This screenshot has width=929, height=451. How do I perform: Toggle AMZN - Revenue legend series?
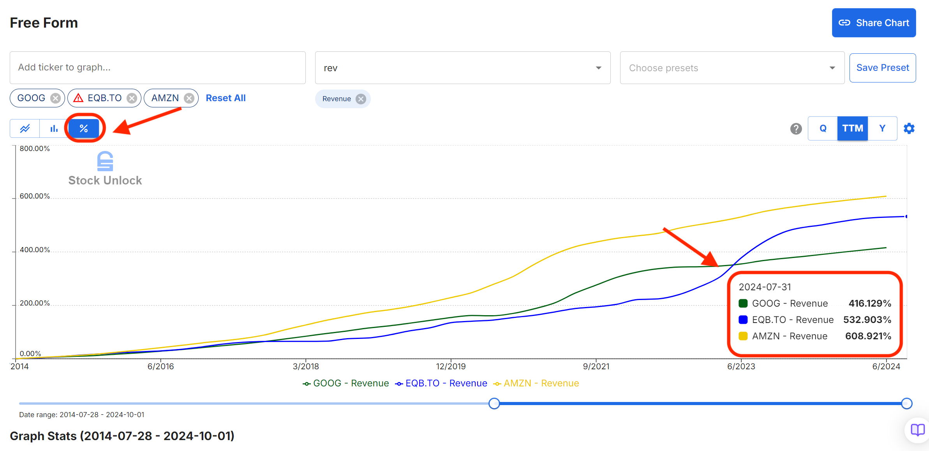[536, 383]
